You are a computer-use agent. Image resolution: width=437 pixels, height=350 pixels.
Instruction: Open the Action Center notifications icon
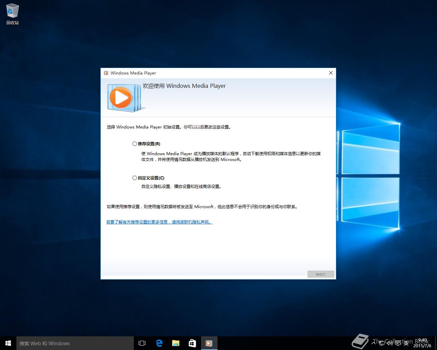pyautogui.click(x=398, y=343)
